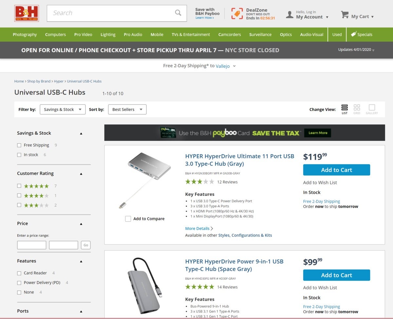Open the Pro Video menu

click(83, 34)
